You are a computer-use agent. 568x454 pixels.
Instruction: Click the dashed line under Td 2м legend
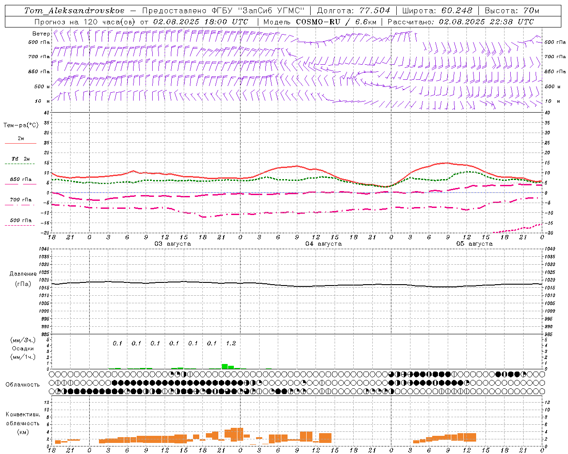(x=20, y=164)
